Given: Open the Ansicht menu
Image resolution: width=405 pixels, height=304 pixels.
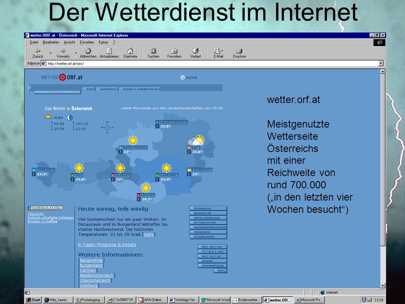Looking at the screenshot, I should point(69,42).
